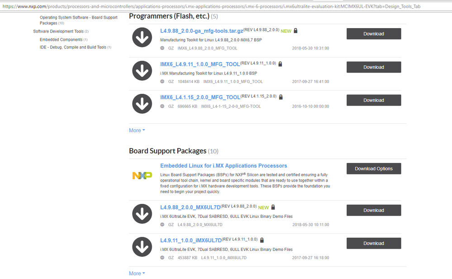The height and width of the screenshot is (279, 452).
Task: Click description 'i.MX Manufacturing Toolkit for Linux L4.9.11_1.0.0 BSP'
Action: tap(209, 73)
